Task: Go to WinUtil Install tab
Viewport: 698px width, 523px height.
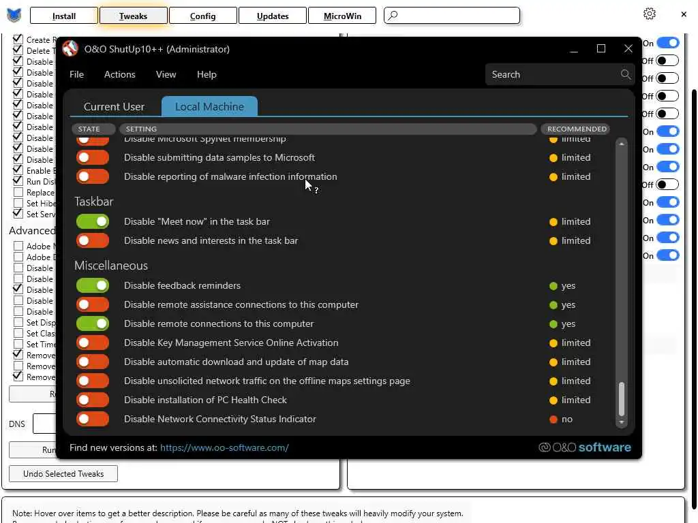Action: tap(63, 16)
